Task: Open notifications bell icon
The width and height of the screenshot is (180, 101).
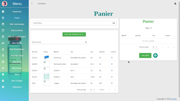Action: tap(175, 4)
